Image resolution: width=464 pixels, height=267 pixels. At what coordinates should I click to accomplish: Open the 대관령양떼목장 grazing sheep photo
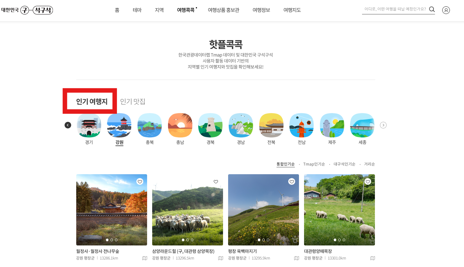coord(339,210)
